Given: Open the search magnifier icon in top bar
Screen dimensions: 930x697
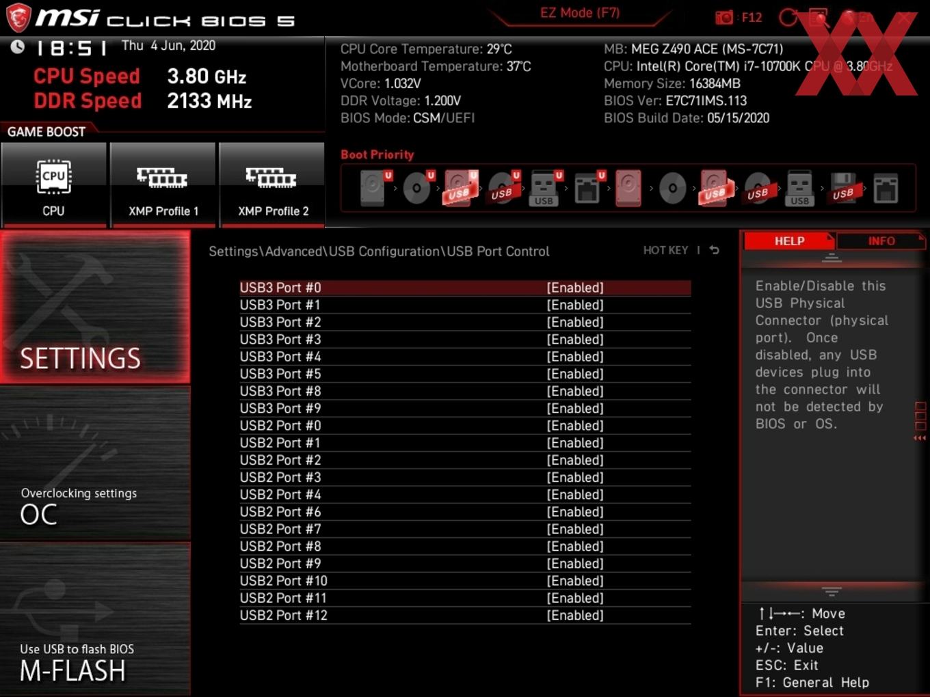Looking at the screenshot, I should click(x=819, y=17).
